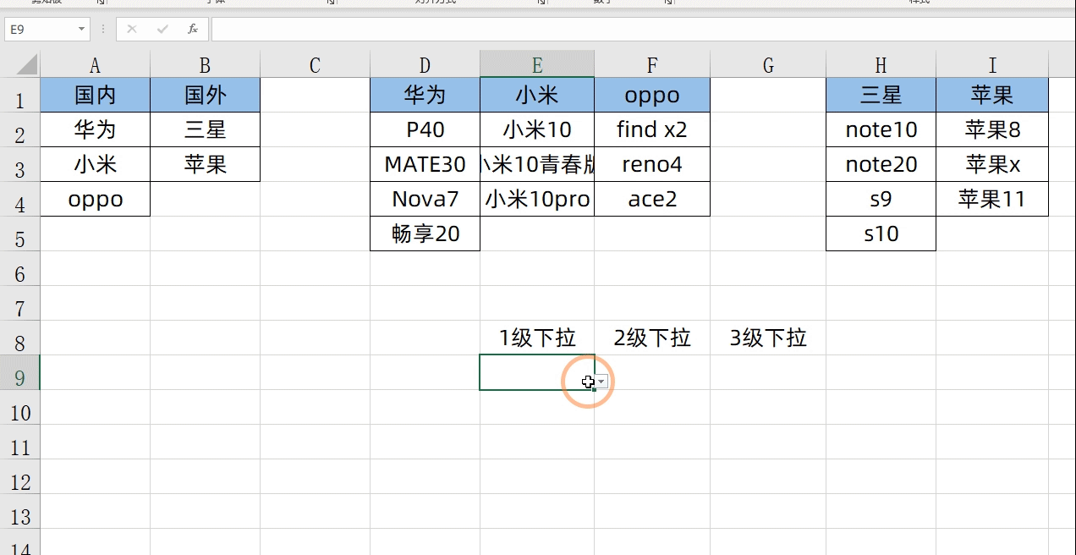Select the 3级下拉 label cell
Viewport: 1076px width, 555px height.
click(x=768, y=338)
